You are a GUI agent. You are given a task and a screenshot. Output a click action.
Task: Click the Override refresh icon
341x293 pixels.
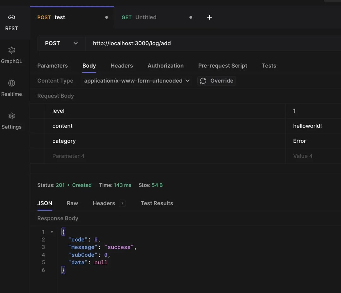203,81
